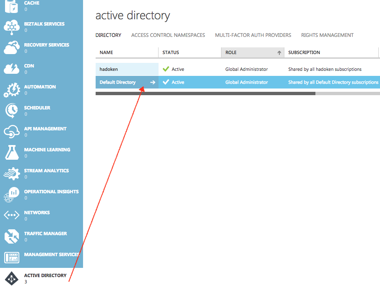Click the Networks sidebar label
Screen dimensions: 380x288
[x=37, y=213]
